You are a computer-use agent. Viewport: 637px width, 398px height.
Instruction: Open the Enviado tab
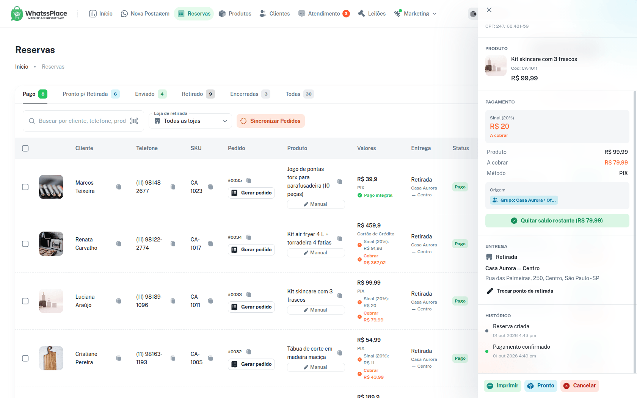click(x=151, y=94)
